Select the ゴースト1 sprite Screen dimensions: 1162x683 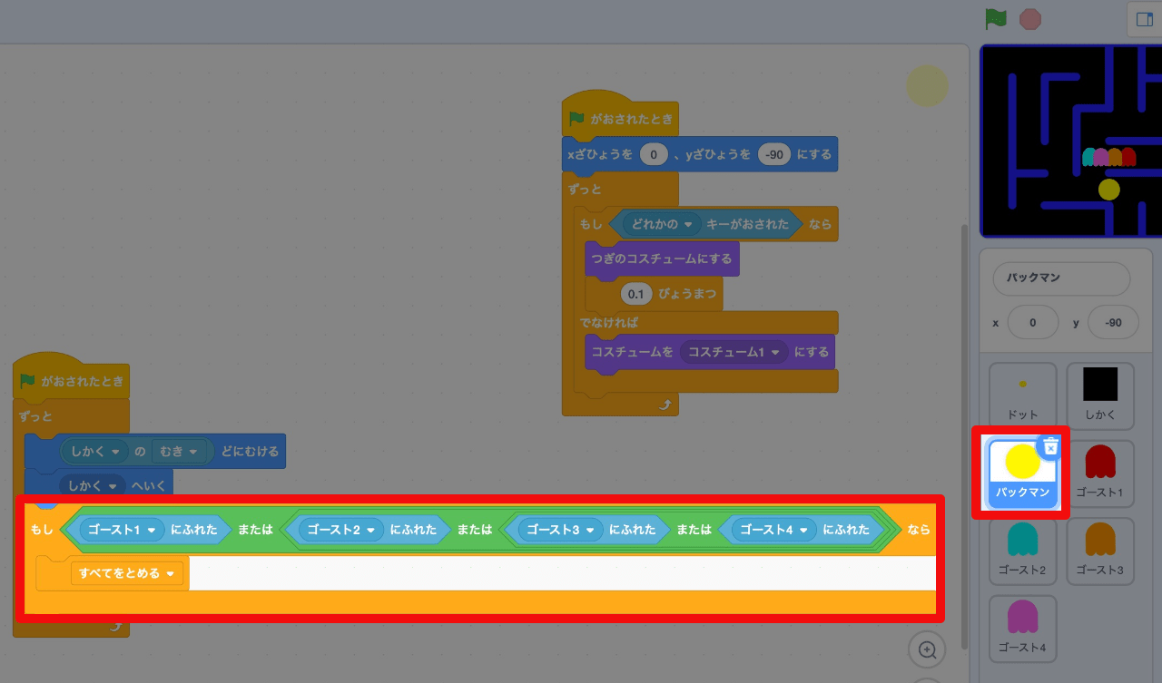coord(1100,473)
